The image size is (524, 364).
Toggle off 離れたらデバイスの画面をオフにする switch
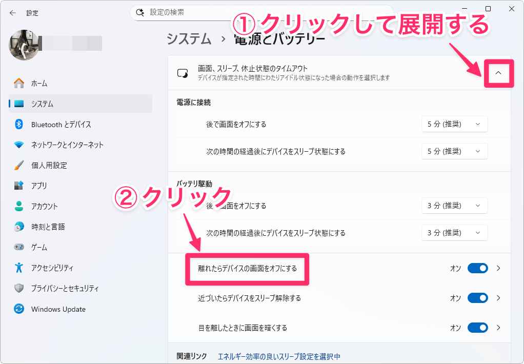click(477, 268)
